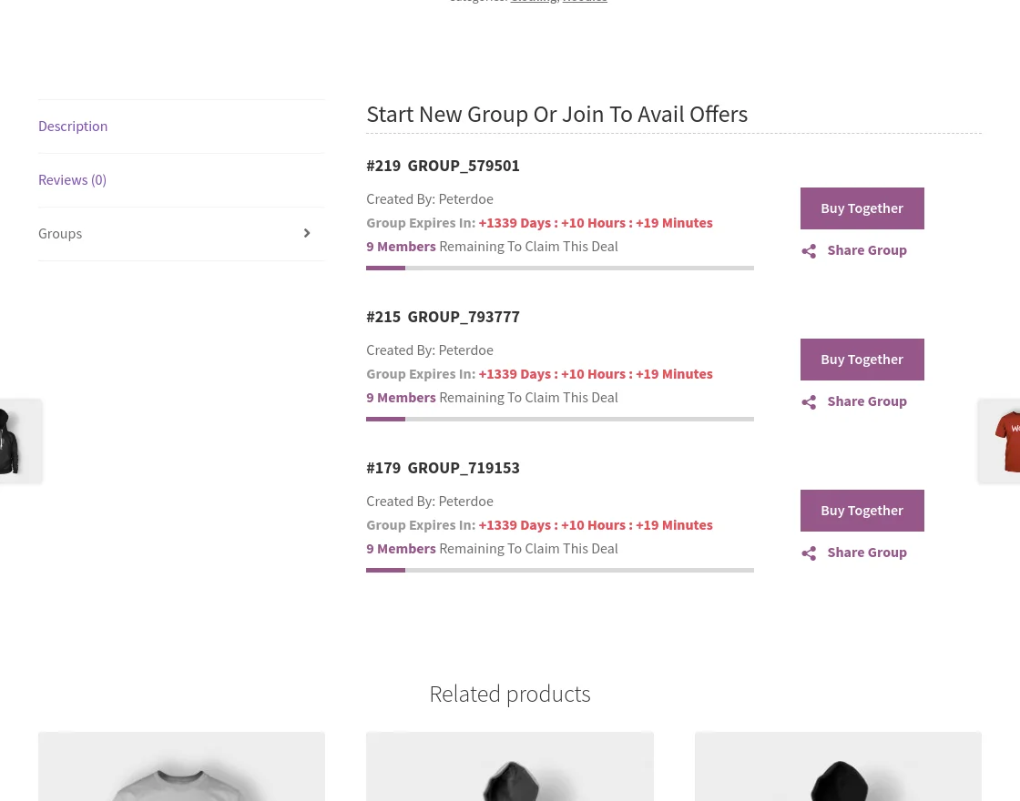The image size is (1020, 801).
Task: Select the Share Group icon for GROUP_793777
Action: (866, 400)
